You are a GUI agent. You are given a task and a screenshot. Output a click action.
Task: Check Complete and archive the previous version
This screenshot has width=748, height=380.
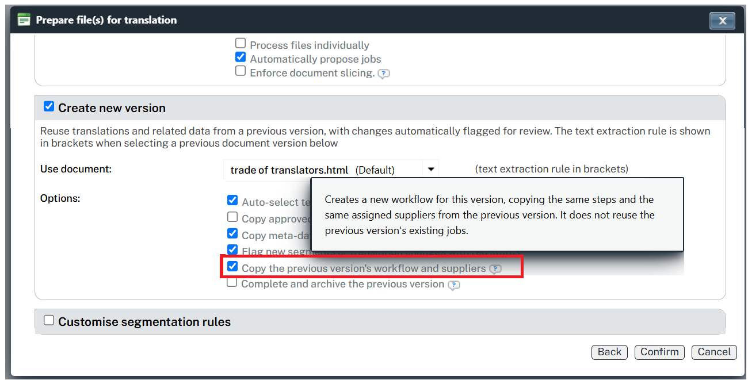pos(232,282)
